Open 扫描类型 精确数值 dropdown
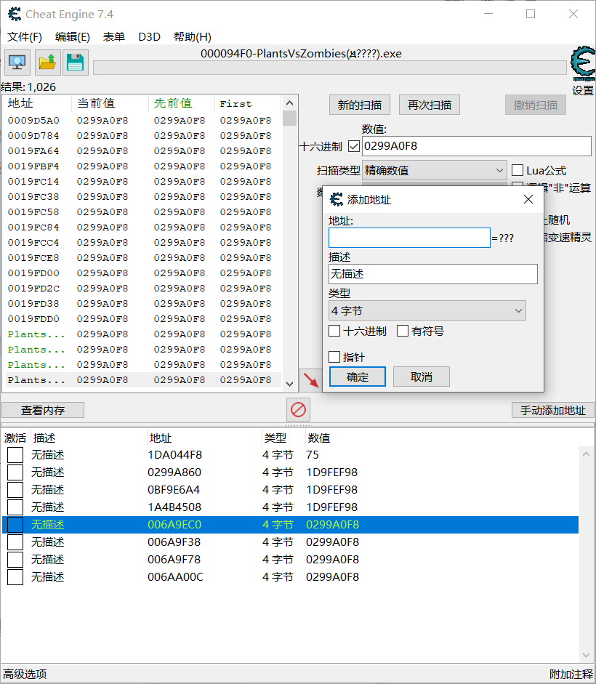This screenshot has width=596, height=684. click(x=435, y=171)
